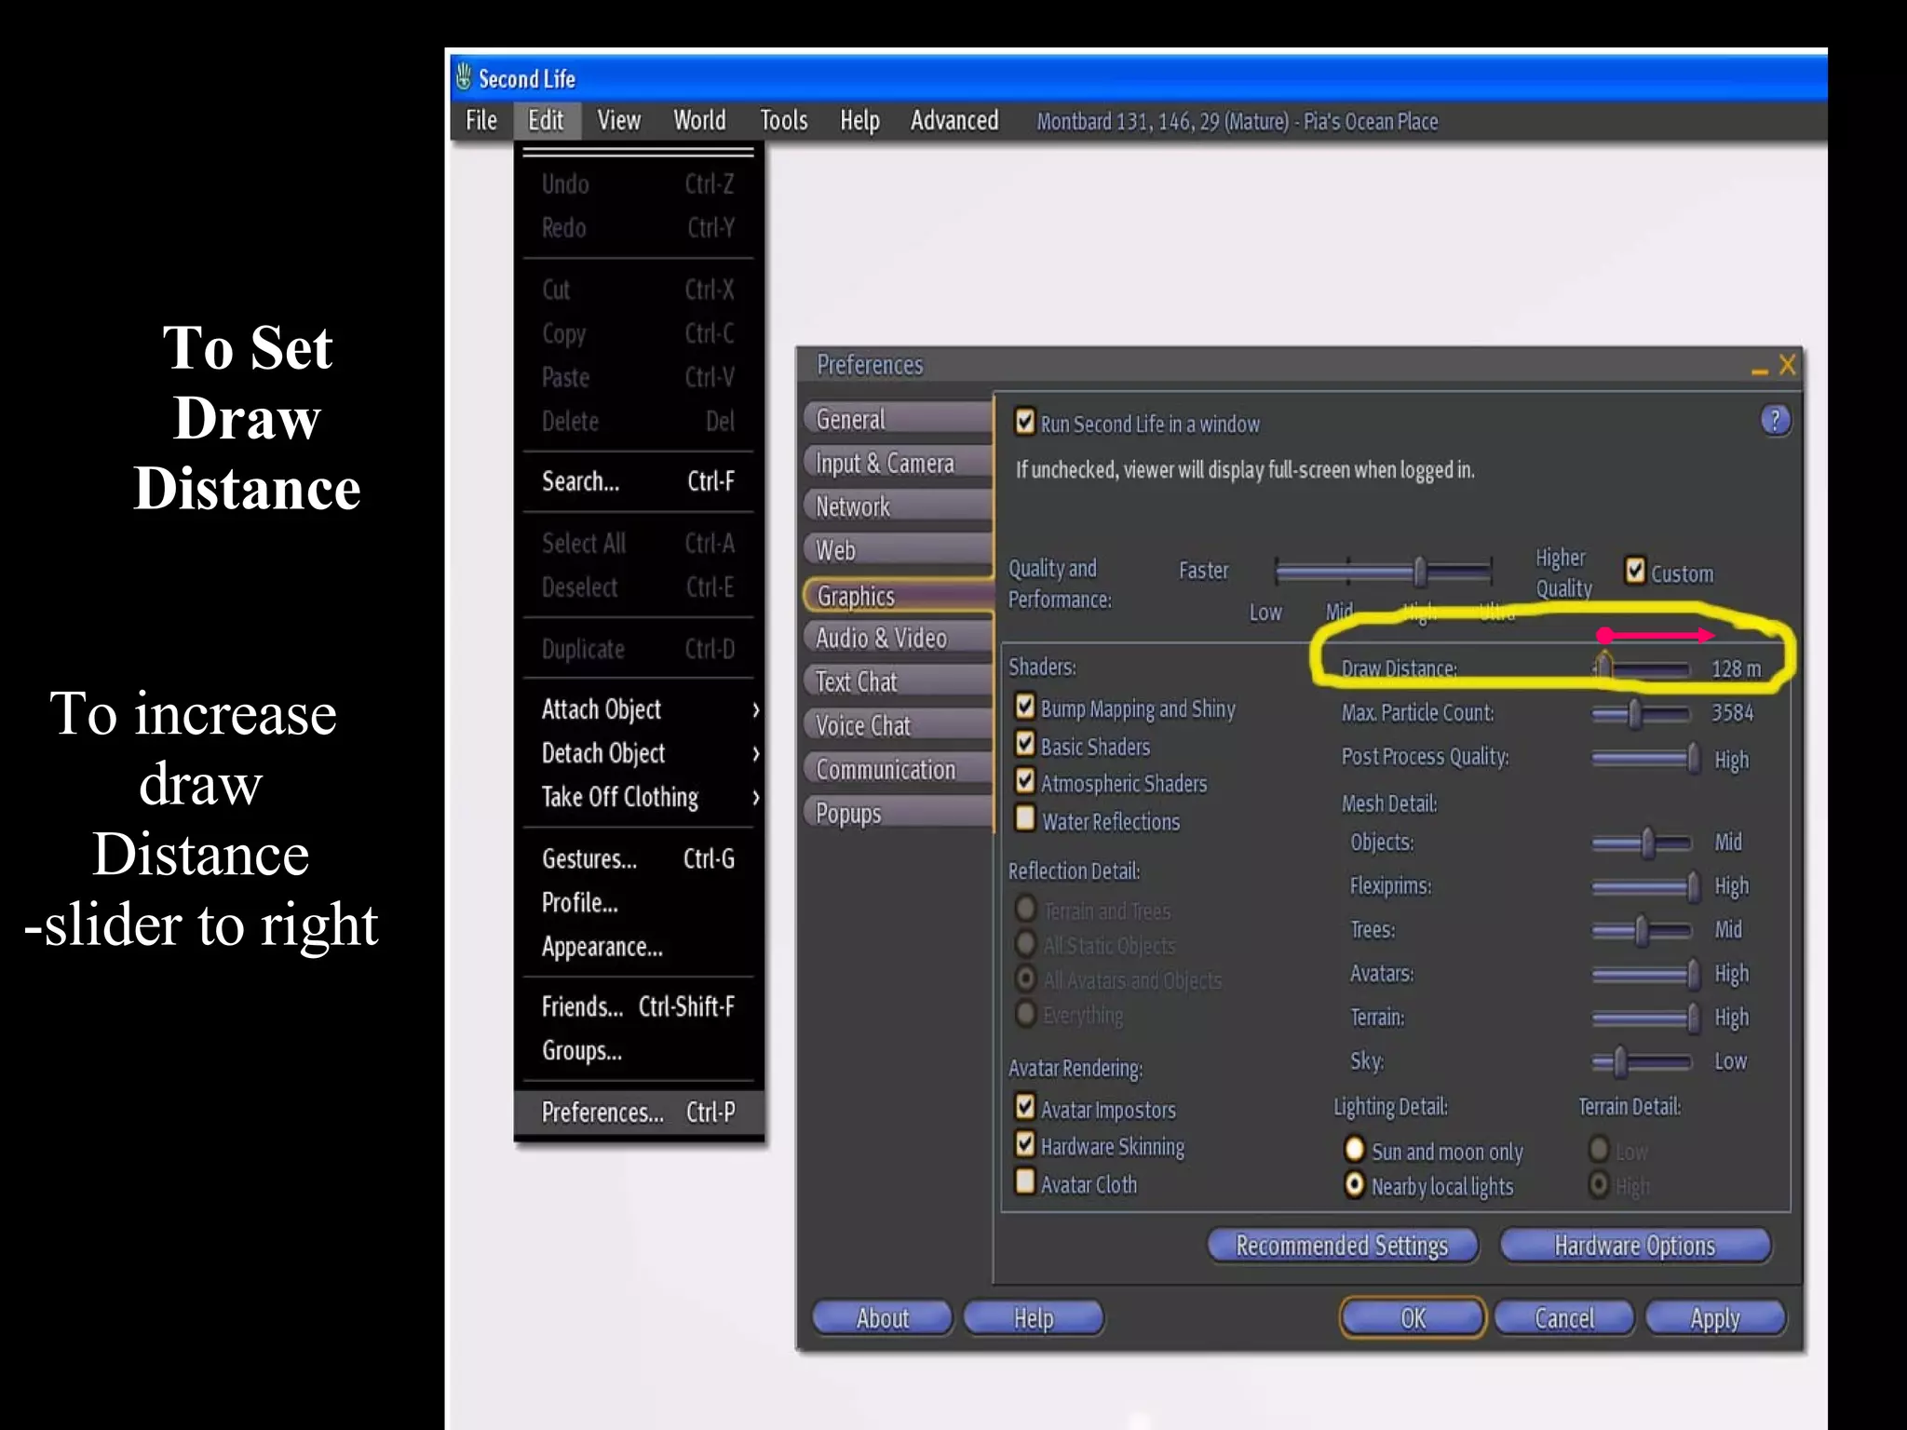Choose All Avatars and Objects reflection option
The width and height of the screenshot is (1907, 1430).
point(1025,978)
